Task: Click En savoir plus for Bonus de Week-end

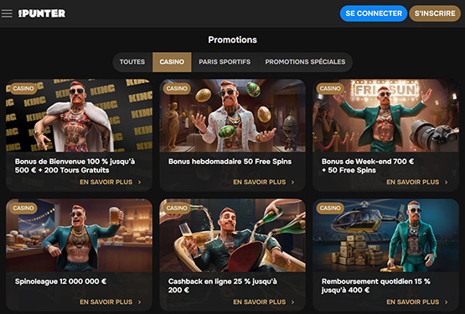Action: point(417,182)
